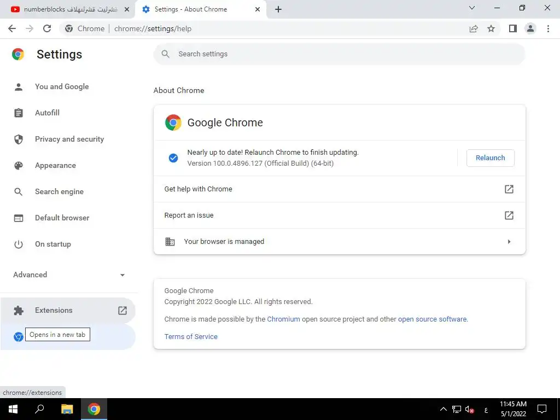This screenshot has height=420, width=560.
Task: Close the Settings - About Chrome tab
Action: click(258, 9)
